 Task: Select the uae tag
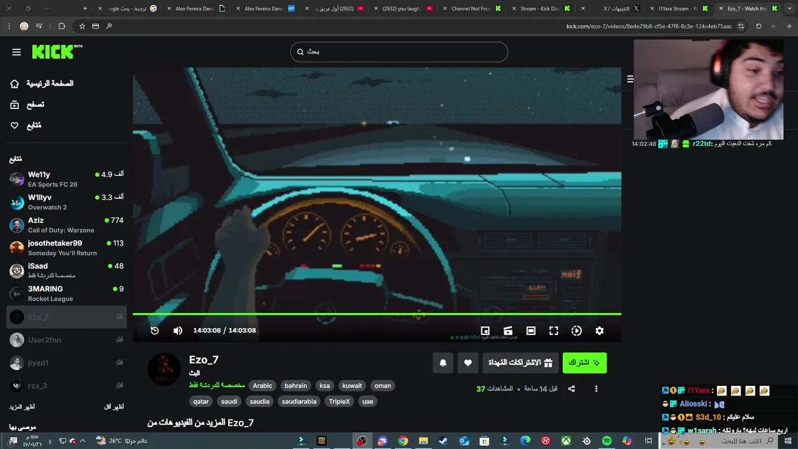click(368, 402)
